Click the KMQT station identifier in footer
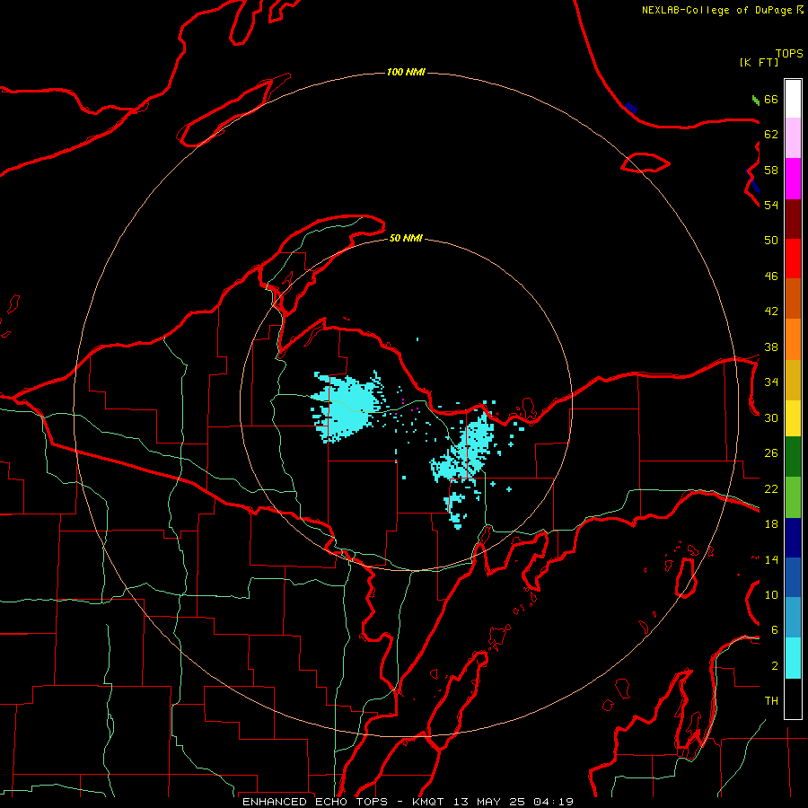This screenshot has width=808, height=808. pyautogui.click(x=427, y=802)
